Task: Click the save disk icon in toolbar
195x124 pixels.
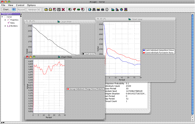Action: (59, 9)
